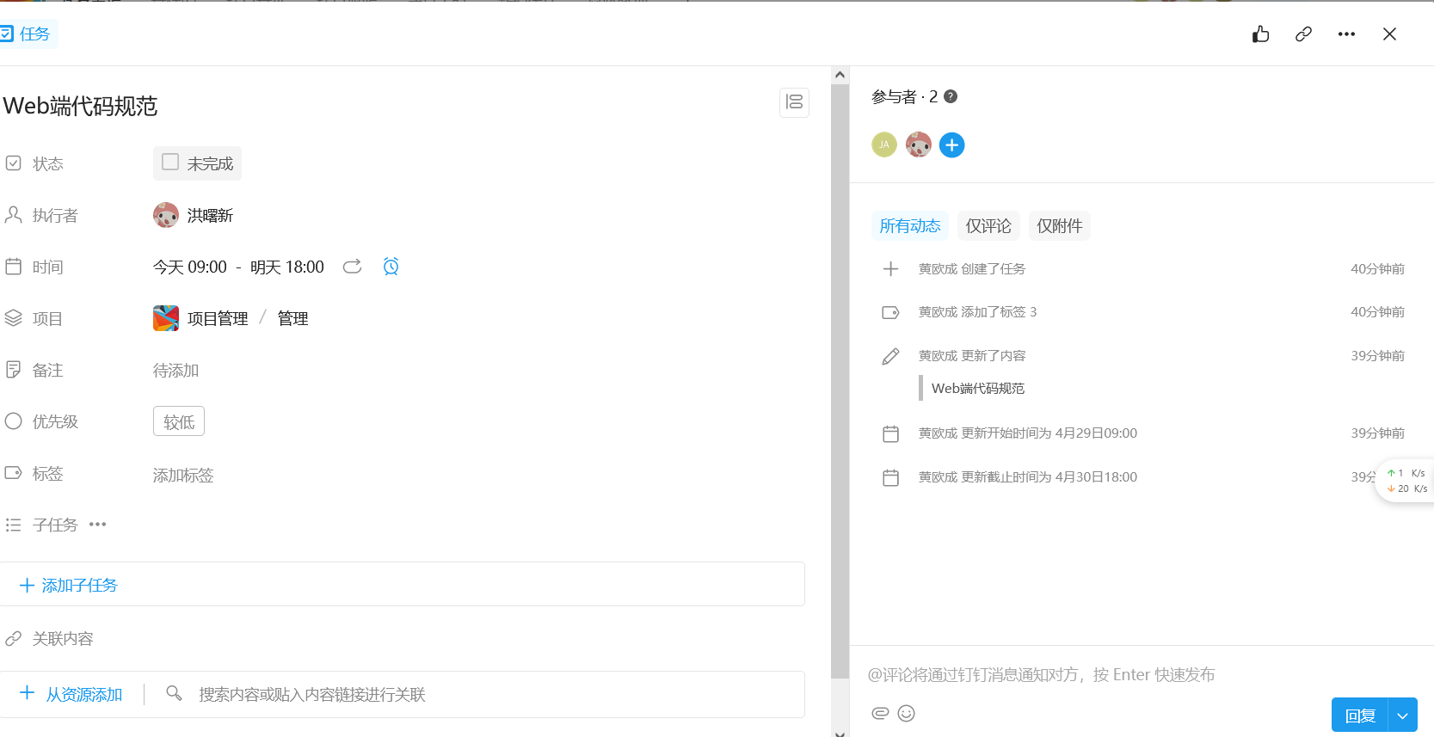The height and width of the screenshot is (737, 1434).
Task: Click 添加标签 to add a tag
Action: 183,476
